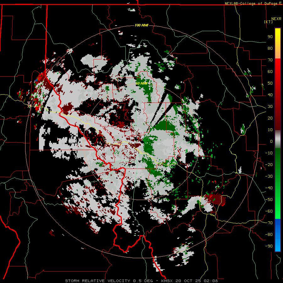Click the -50 value on velocity scale
Screen dimensions: 283x283
[269, 200]
